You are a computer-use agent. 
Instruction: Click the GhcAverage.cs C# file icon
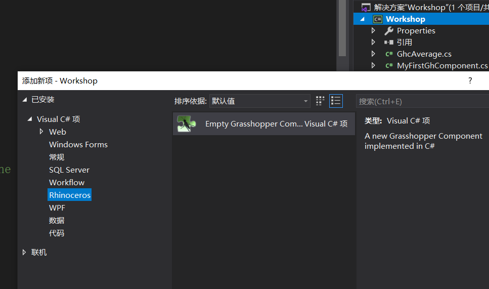[389, 54]
